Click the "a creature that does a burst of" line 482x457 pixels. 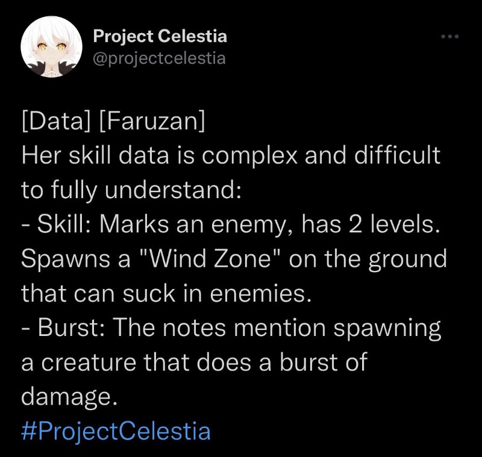pos(193,362)
